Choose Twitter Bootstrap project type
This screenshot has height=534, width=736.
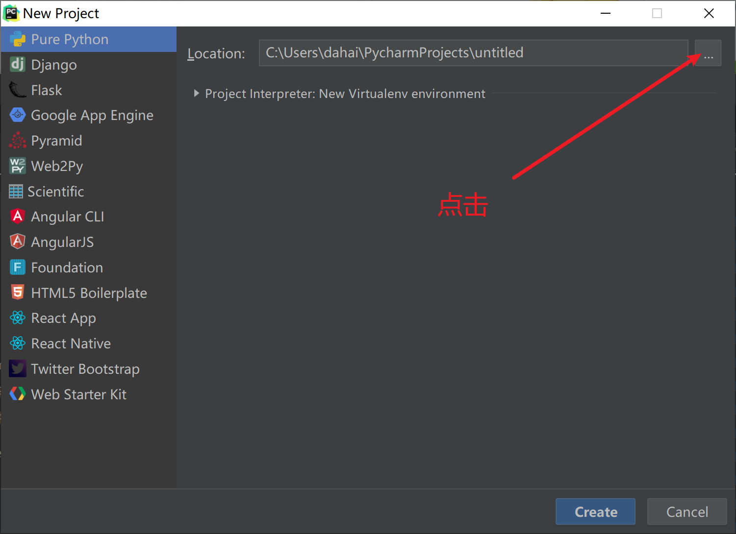point(89,369)
